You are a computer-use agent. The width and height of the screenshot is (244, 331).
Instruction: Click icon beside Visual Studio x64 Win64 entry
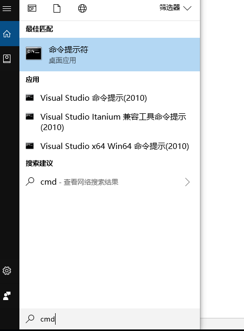pos(29,146)
